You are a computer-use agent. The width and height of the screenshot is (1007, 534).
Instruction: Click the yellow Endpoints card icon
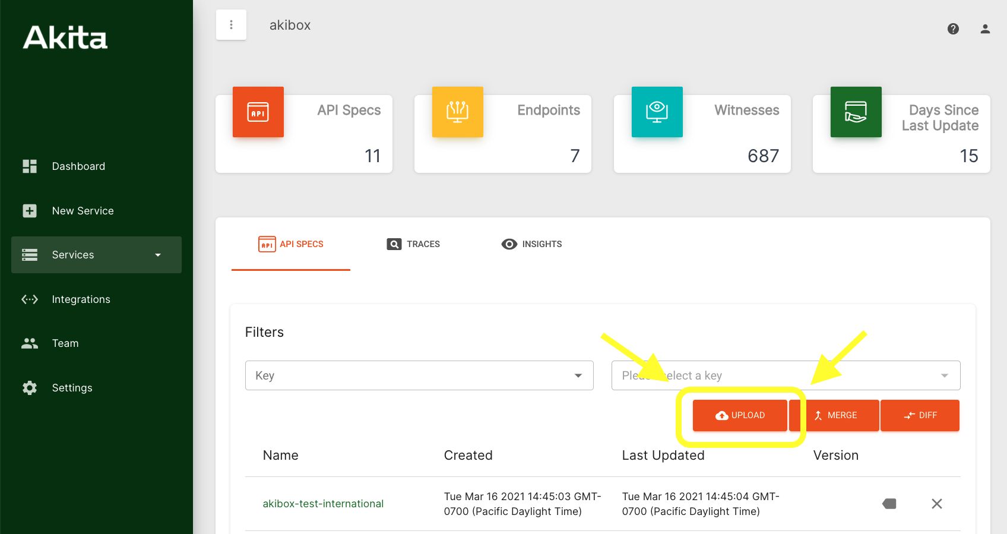pyautogui.click(x=458, y=112)
